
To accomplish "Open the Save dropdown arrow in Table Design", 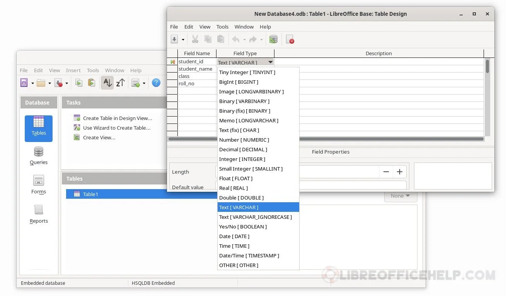I will 183,40.
